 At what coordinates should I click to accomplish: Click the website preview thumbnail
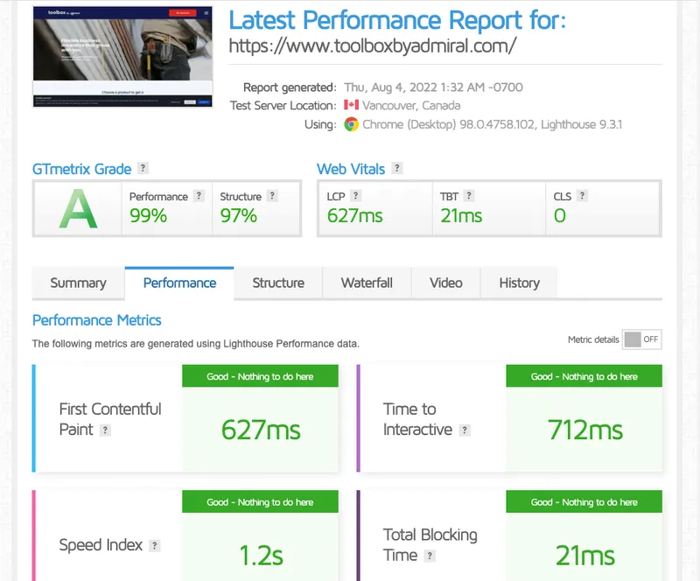[x=122, y=57]
